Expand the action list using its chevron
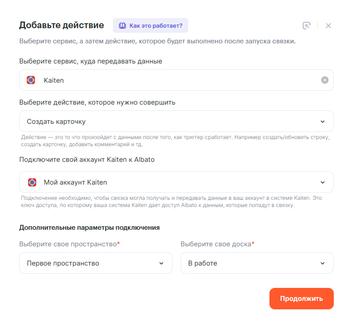 (323, 121)
